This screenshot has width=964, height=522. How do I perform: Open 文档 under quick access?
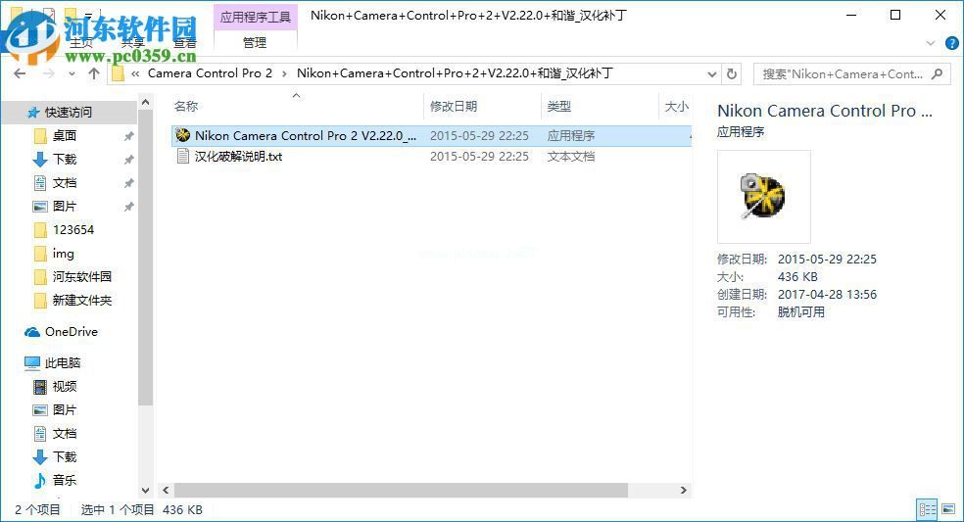click(x=65, y=182)
